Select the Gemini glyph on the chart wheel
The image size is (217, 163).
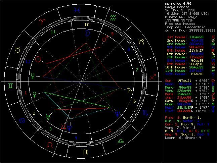(11, 86)
